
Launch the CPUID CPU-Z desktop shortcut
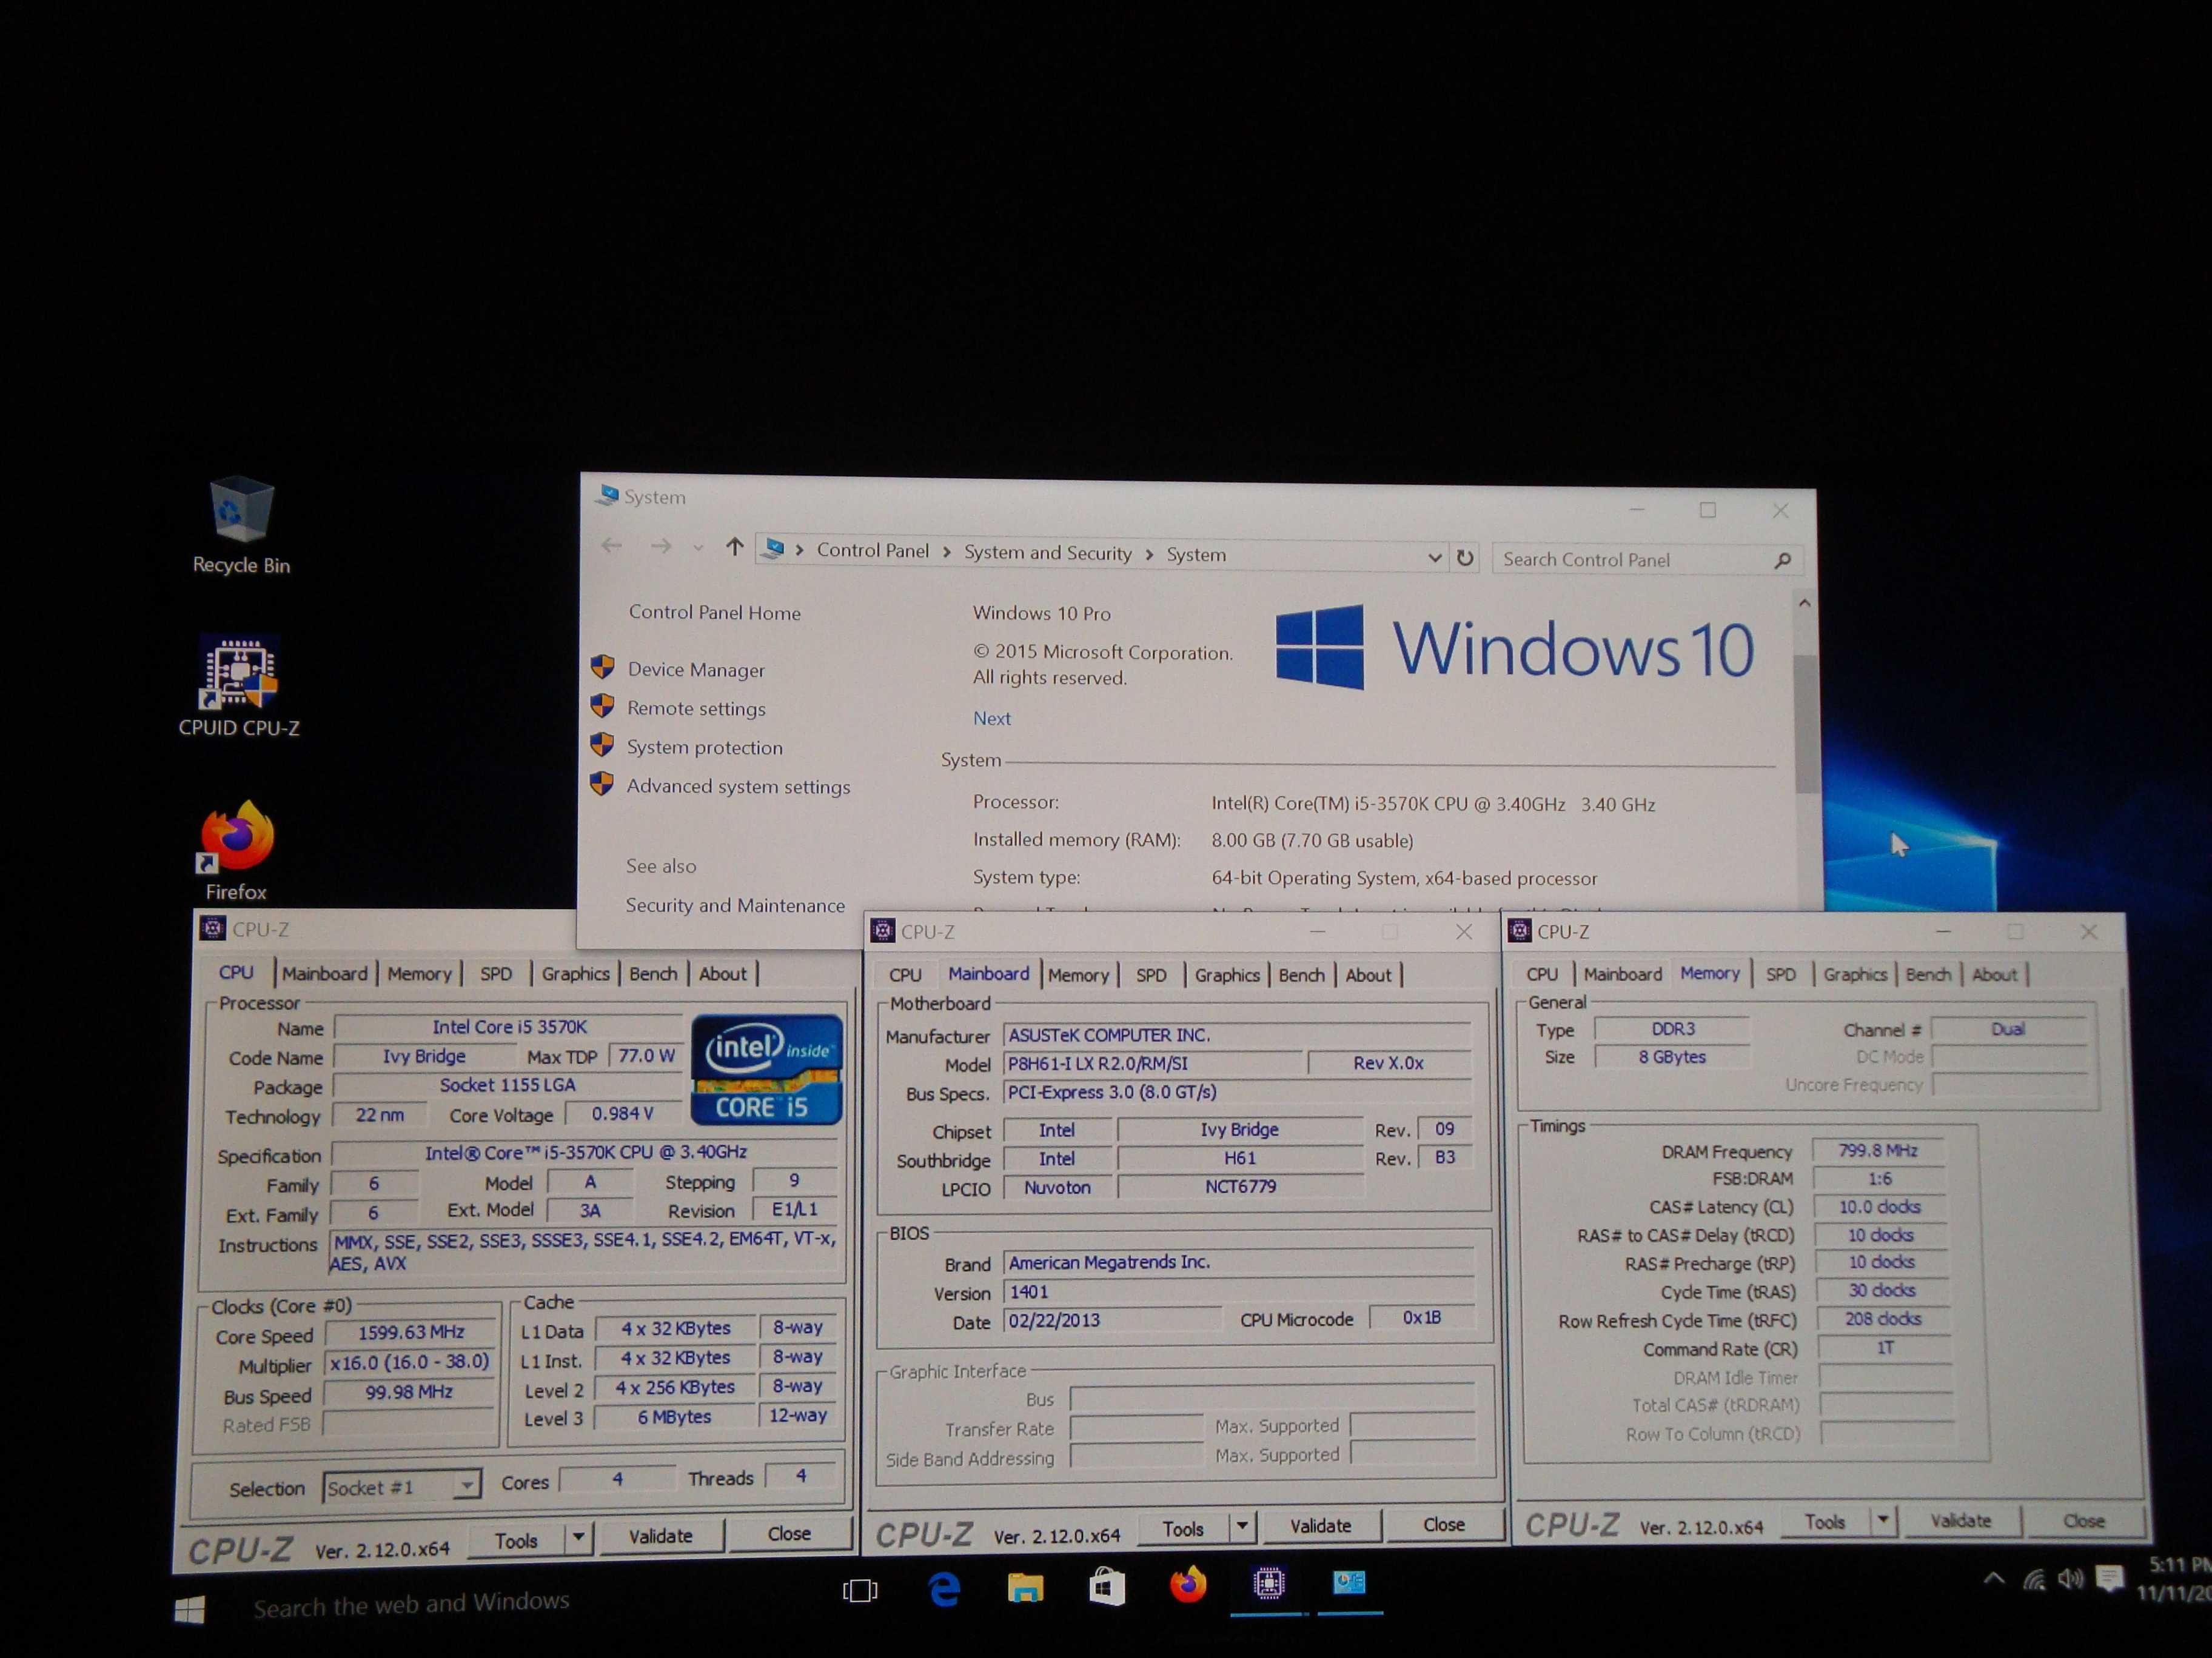tap(239, 688)
